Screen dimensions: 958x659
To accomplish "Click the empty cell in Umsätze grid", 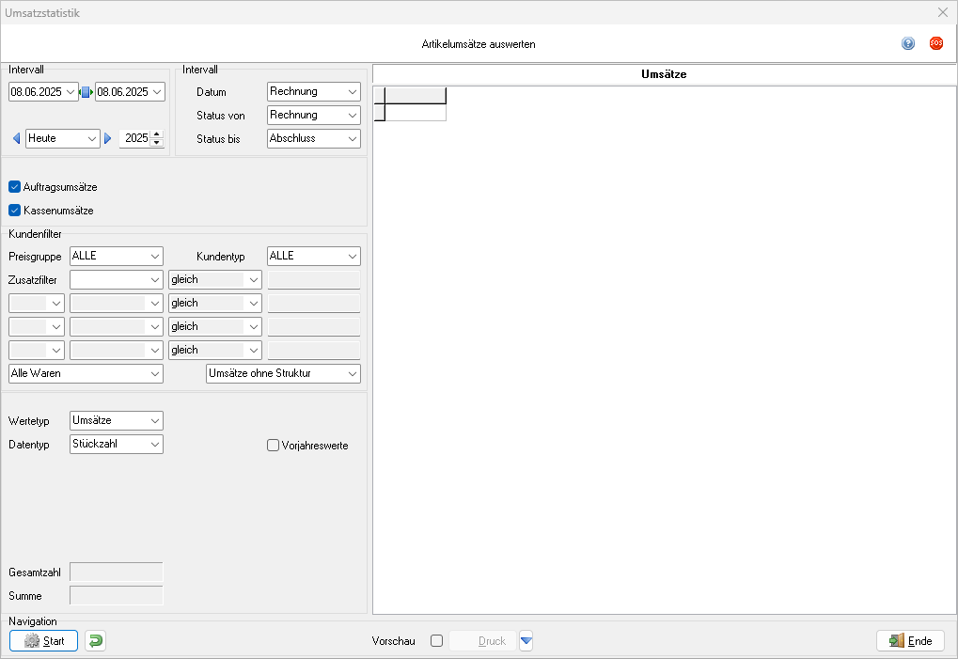I will pyautogui.click(x=416, y=113).
